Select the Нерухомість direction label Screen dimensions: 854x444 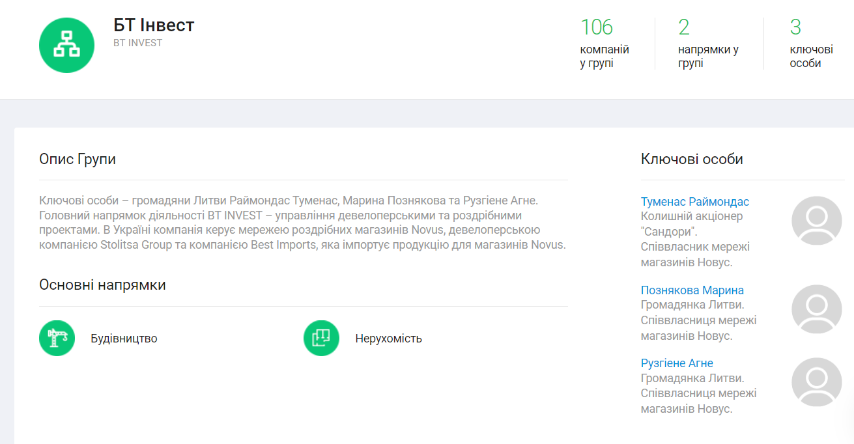coord(388,339)
